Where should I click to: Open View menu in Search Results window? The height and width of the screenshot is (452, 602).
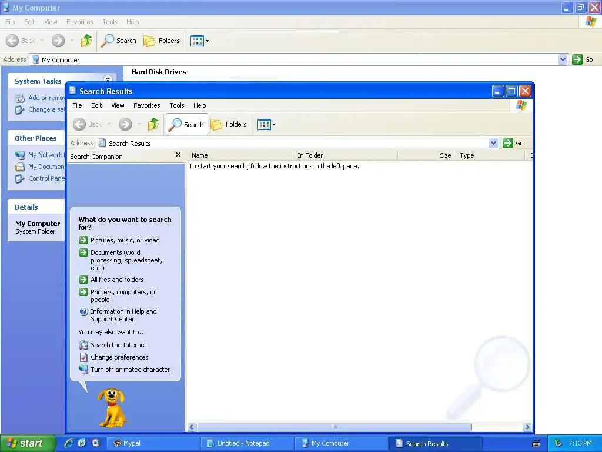[118, 105]
